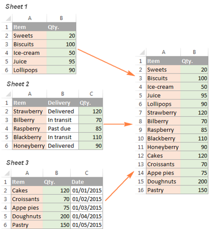Image resolution: width=217 pixels, height=229 pixels.
Task: Select row 4 header in Sheet 2
Action: click(x=7, y=129)
